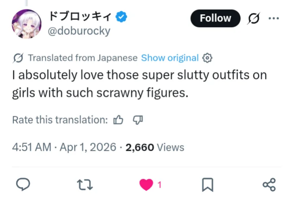Open the @doburocky handle link
Viewport: 292px width, 199px height.
pyautogui.click(x=79, y=31)
